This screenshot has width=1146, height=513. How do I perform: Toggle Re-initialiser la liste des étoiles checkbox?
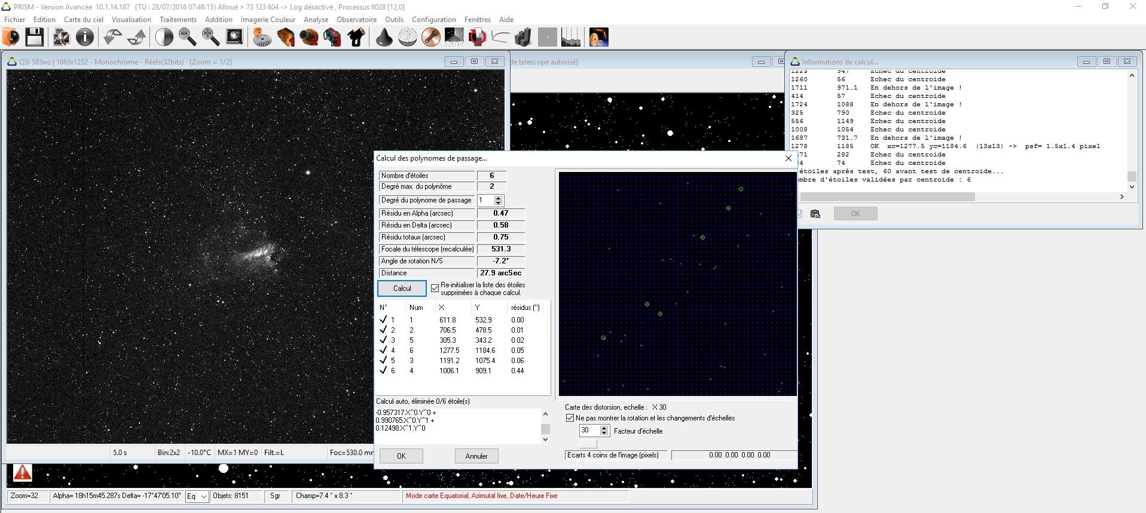(x=435, y=288)
